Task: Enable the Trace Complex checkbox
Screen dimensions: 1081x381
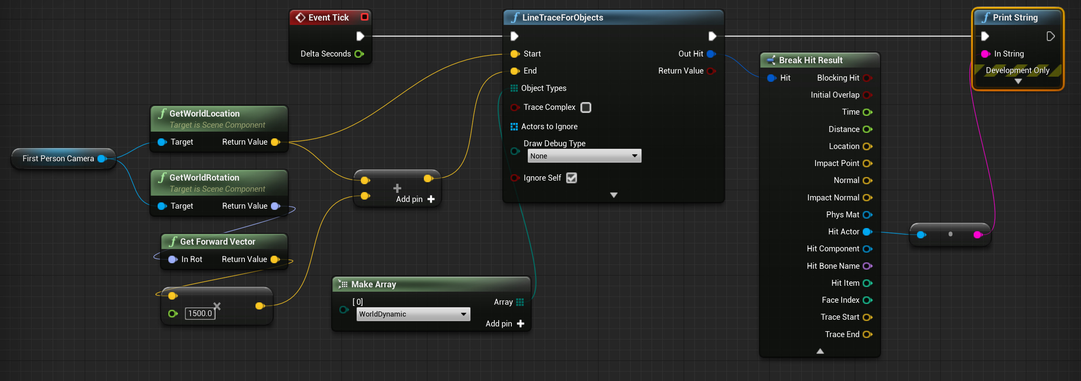Action: tap(585, 107)
